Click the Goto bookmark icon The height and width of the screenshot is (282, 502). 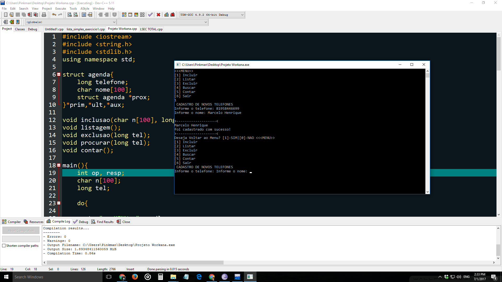click(18, 22)
